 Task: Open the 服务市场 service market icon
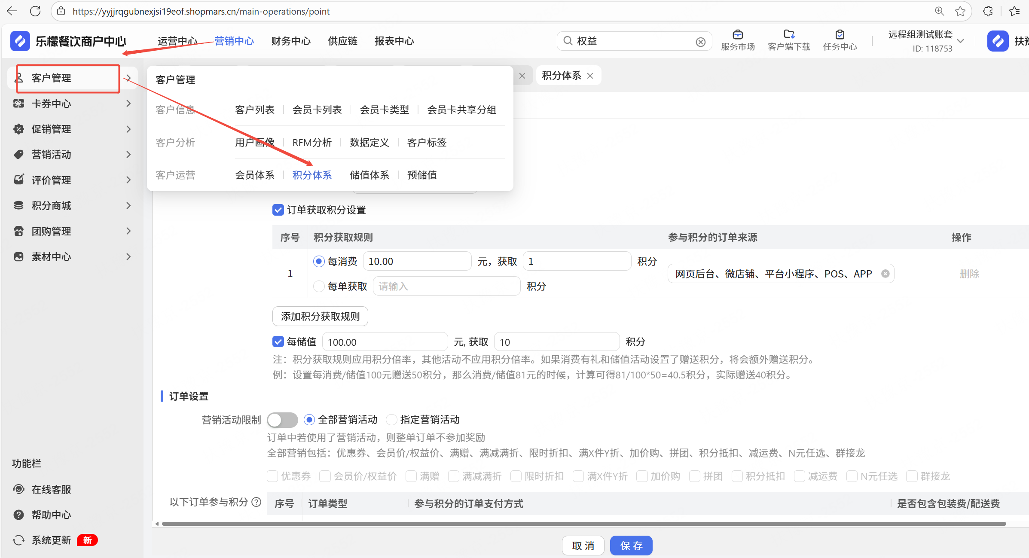[737, 35]
